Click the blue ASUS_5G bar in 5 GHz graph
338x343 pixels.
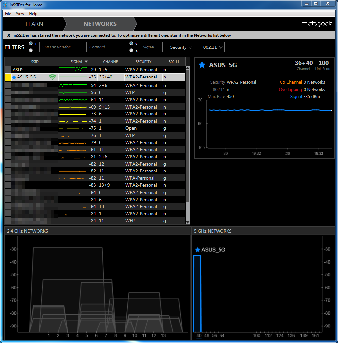[x=197, y=294]
